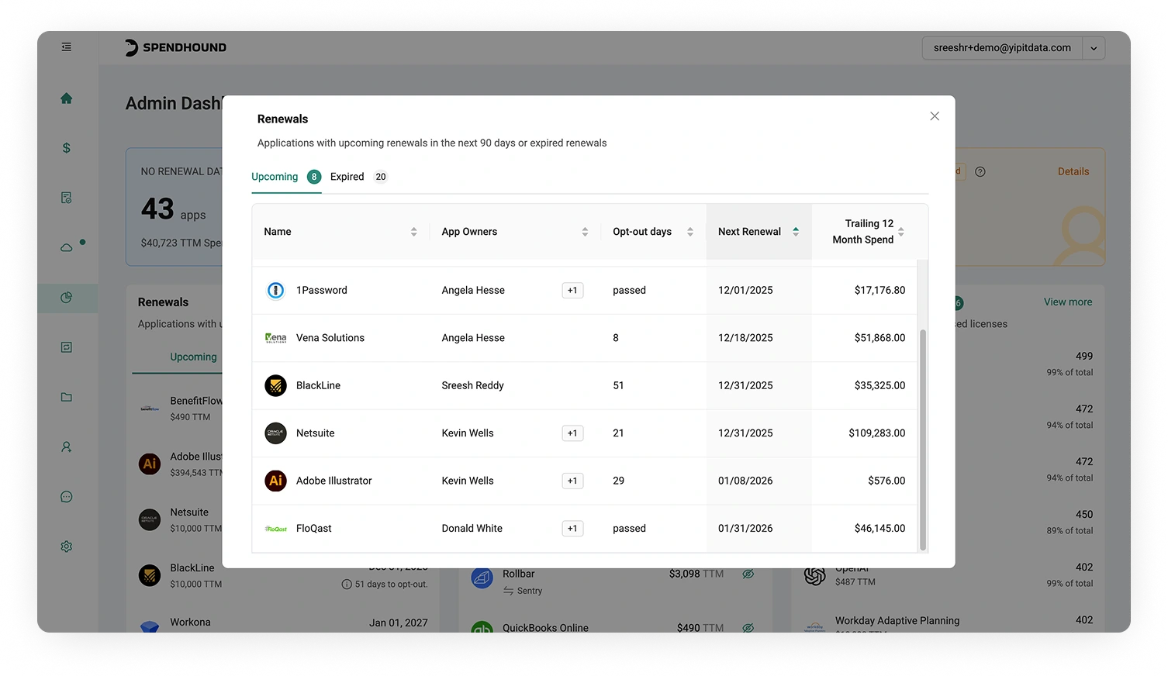Click the Rollbar app icon

pos(482,578)
